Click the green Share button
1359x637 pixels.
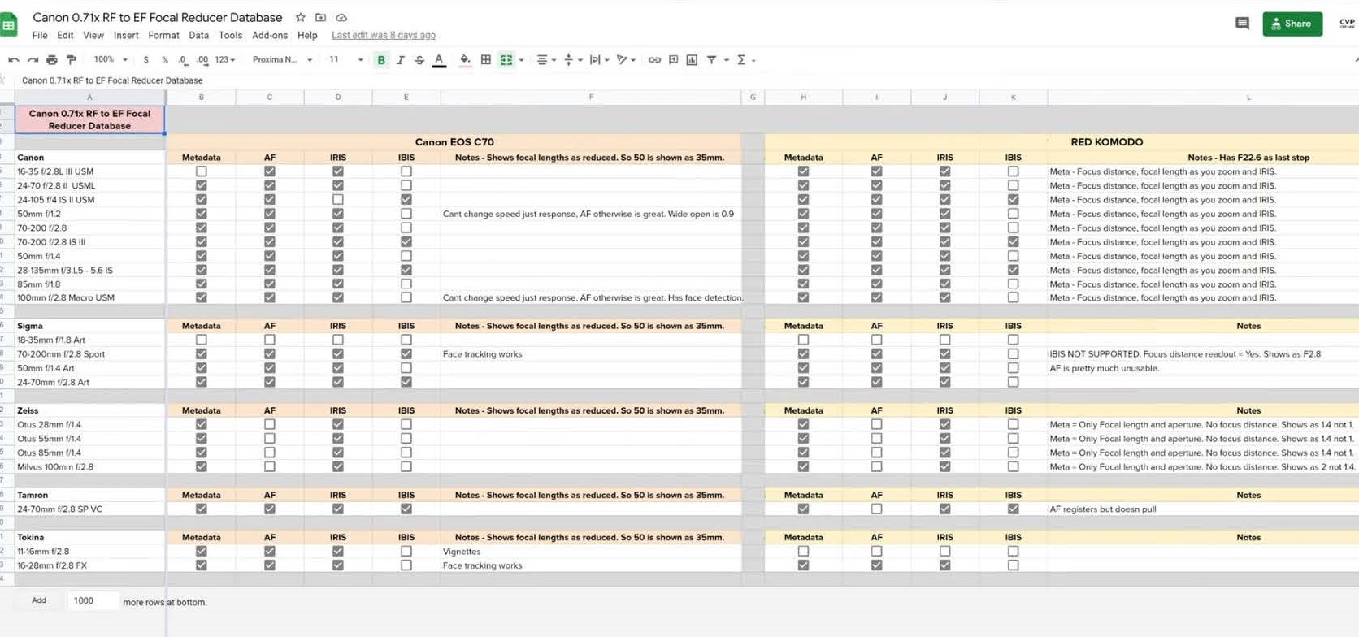tap(1292, 24)
